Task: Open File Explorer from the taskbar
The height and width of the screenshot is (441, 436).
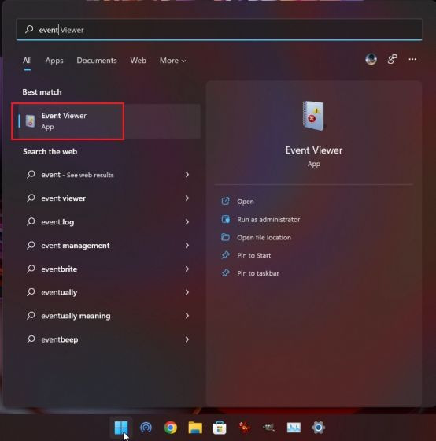Action: pos(195,428)
